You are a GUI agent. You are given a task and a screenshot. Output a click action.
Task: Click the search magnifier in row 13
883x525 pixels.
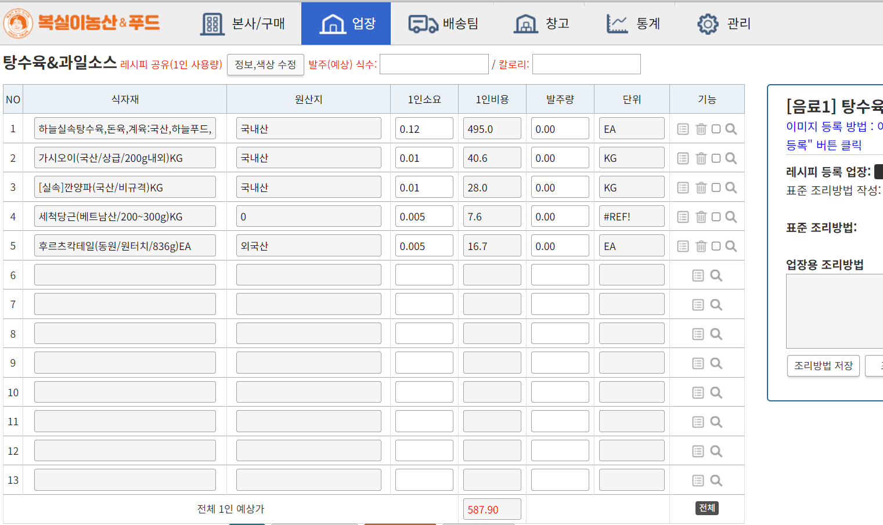pos(716,480)
